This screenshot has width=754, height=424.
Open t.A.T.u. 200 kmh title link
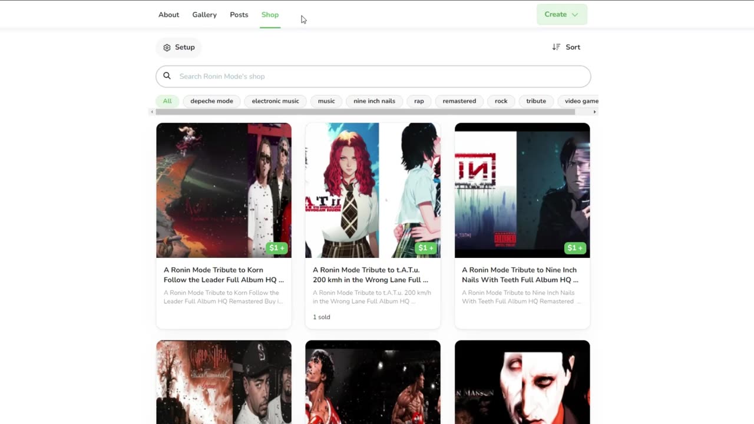click(371, 275)
